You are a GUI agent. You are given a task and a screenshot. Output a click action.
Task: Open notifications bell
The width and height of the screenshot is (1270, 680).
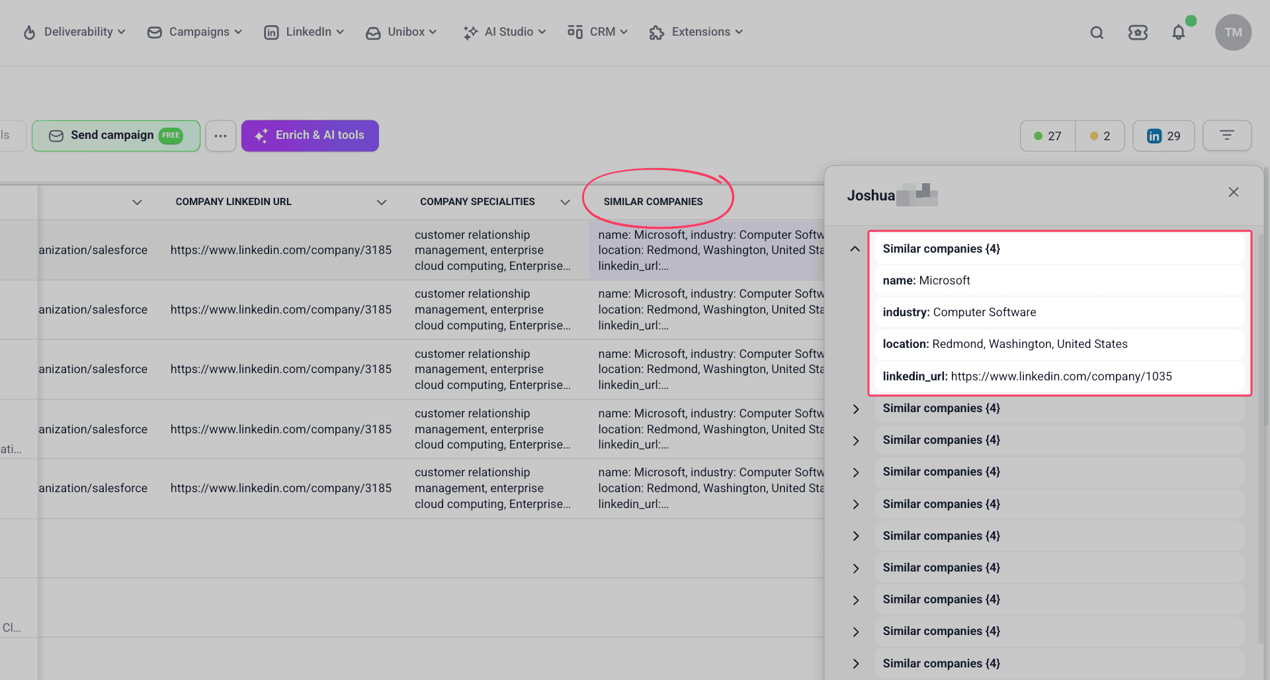coord(1179,32)
